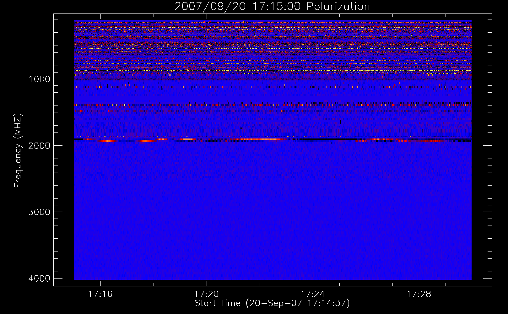Click the "Start Time (20-Sep-07 17:14:37)" label
The width and height of the screenshot is (508, 314).
pos(272,303)
